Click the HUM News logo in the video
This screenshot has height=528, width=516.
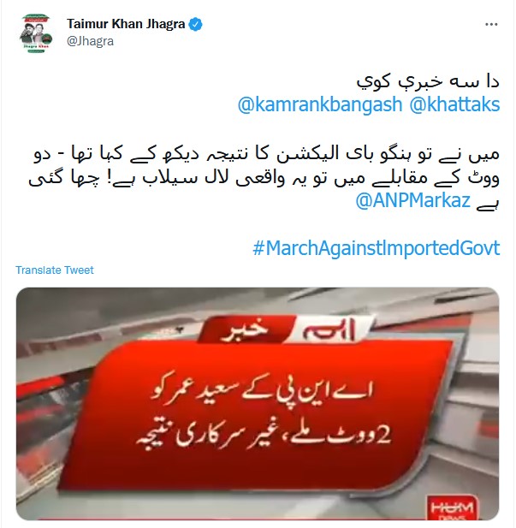coord(451,507)
